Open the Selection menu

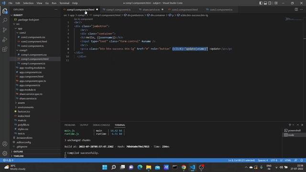(28, 3)
